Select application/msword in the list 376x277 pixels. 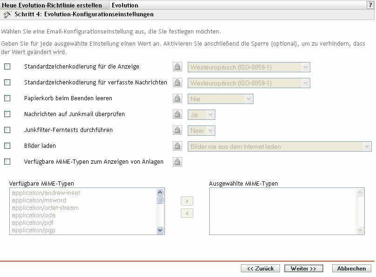coord(39,200)
